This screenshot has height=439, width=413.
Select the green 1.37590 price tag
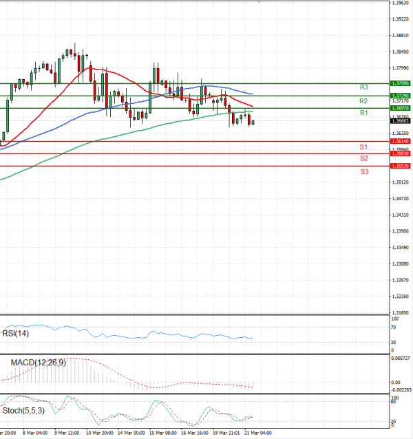click(x=401, y=83)
